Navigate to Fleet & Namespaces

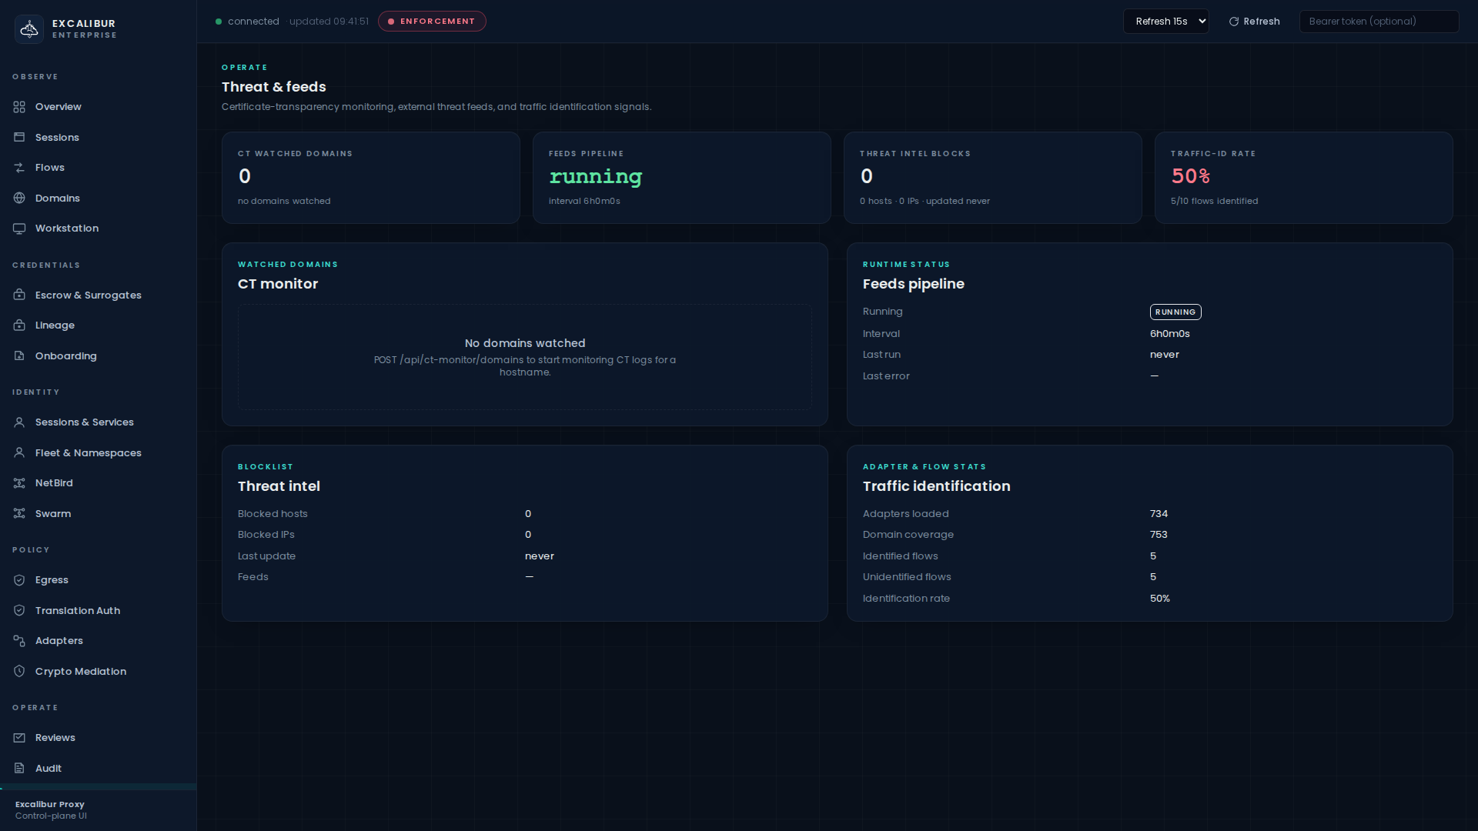coord(88,453)
